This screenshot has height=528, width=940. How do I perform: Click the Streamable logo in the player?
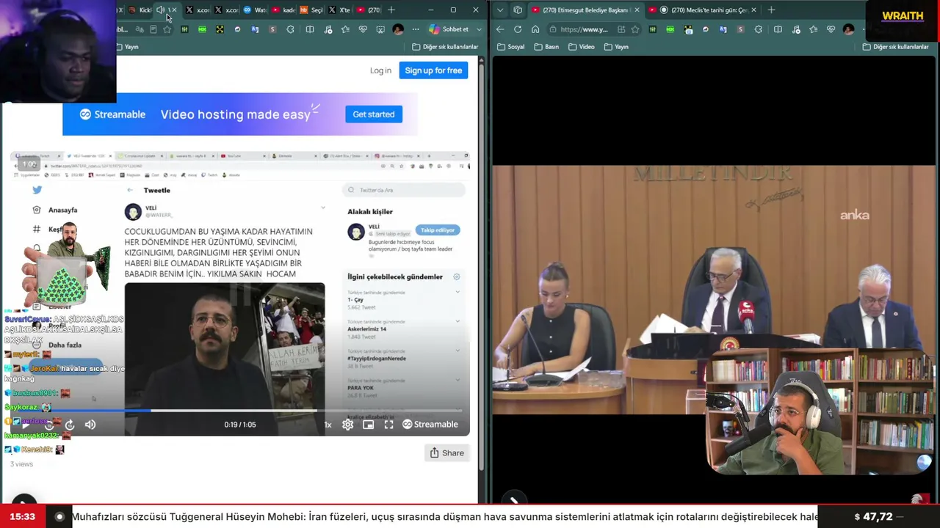(x=430, y=425)
